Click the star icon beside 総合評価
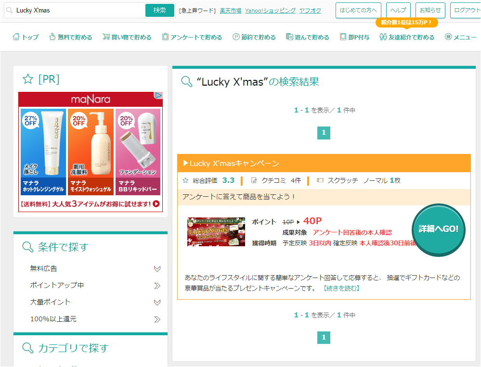Image resolution: width=481 pixels, height=367 pixels. click(x=185, y=180)
